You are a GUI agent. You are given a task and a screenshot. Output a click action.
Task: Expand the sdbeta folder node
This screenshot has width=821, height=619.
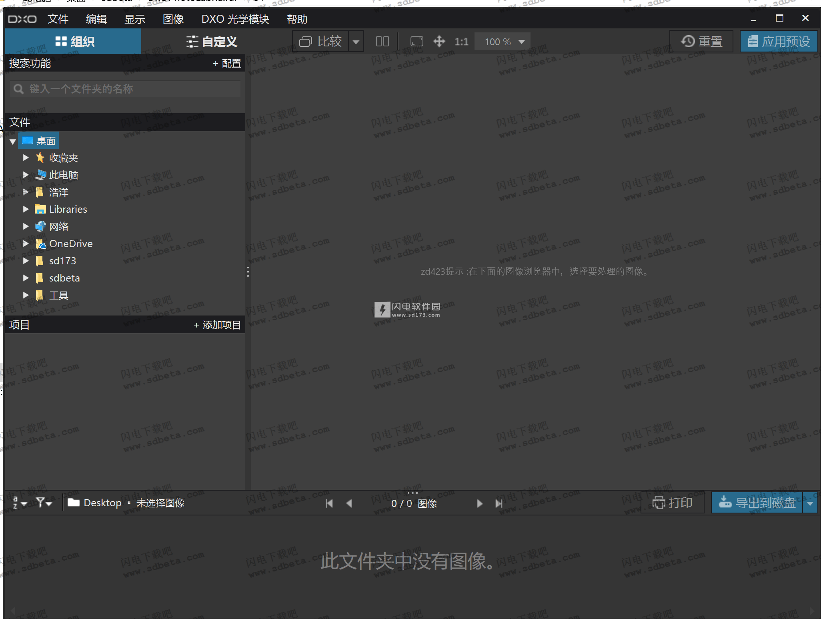click(26, 278)
